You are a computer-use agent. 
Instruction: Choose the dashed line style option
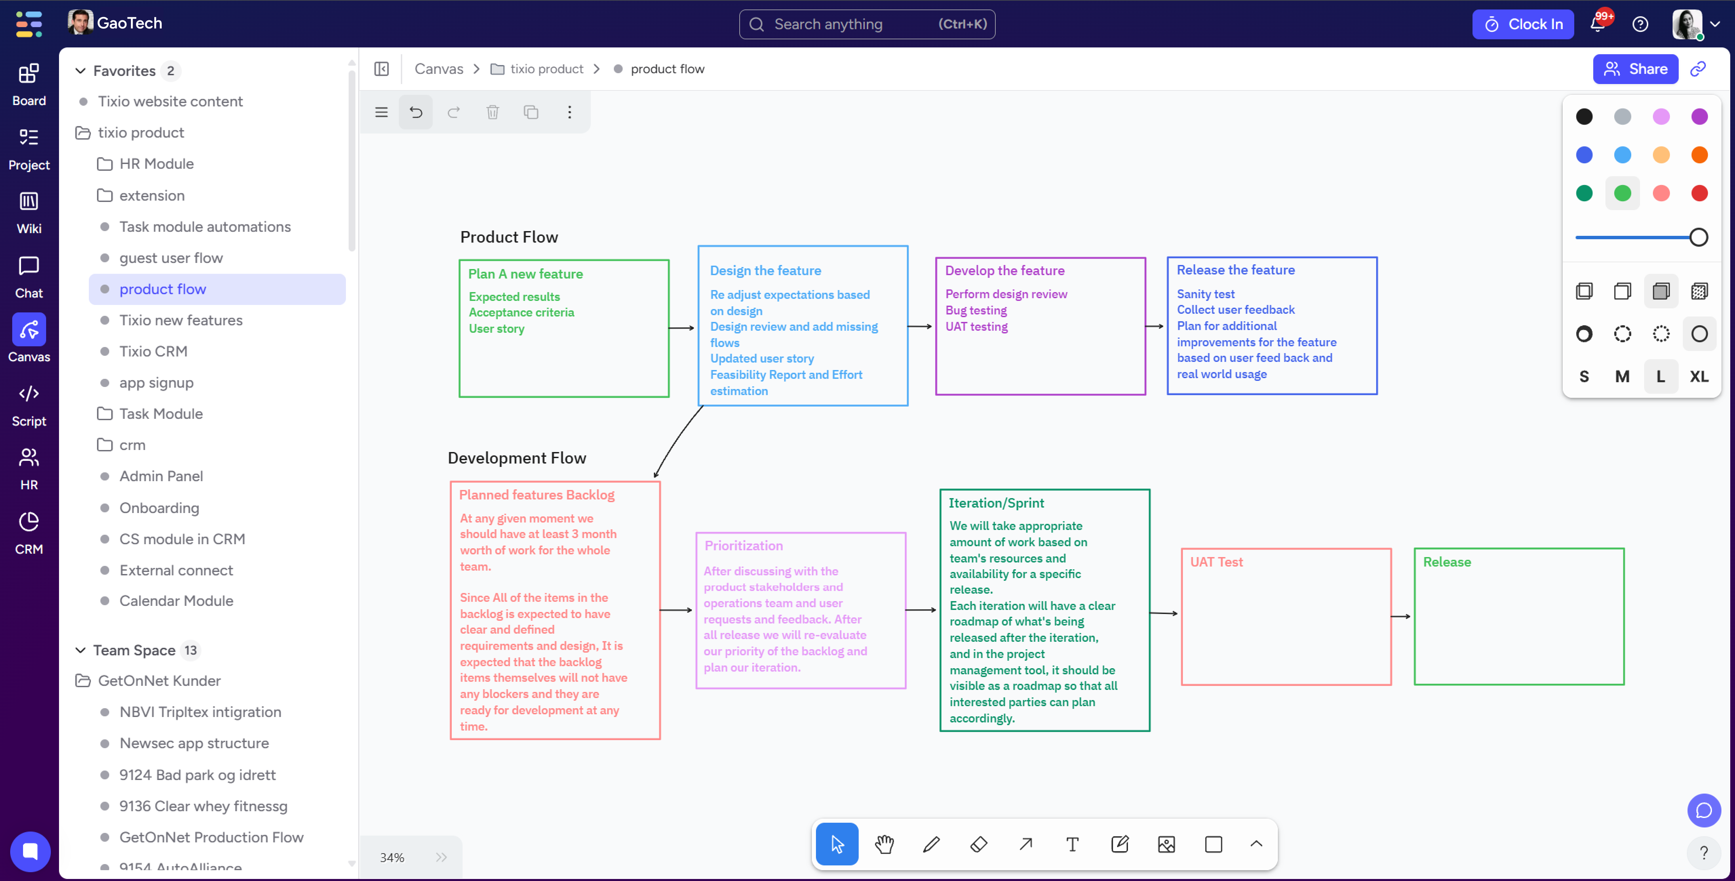tap(1622, 334)
